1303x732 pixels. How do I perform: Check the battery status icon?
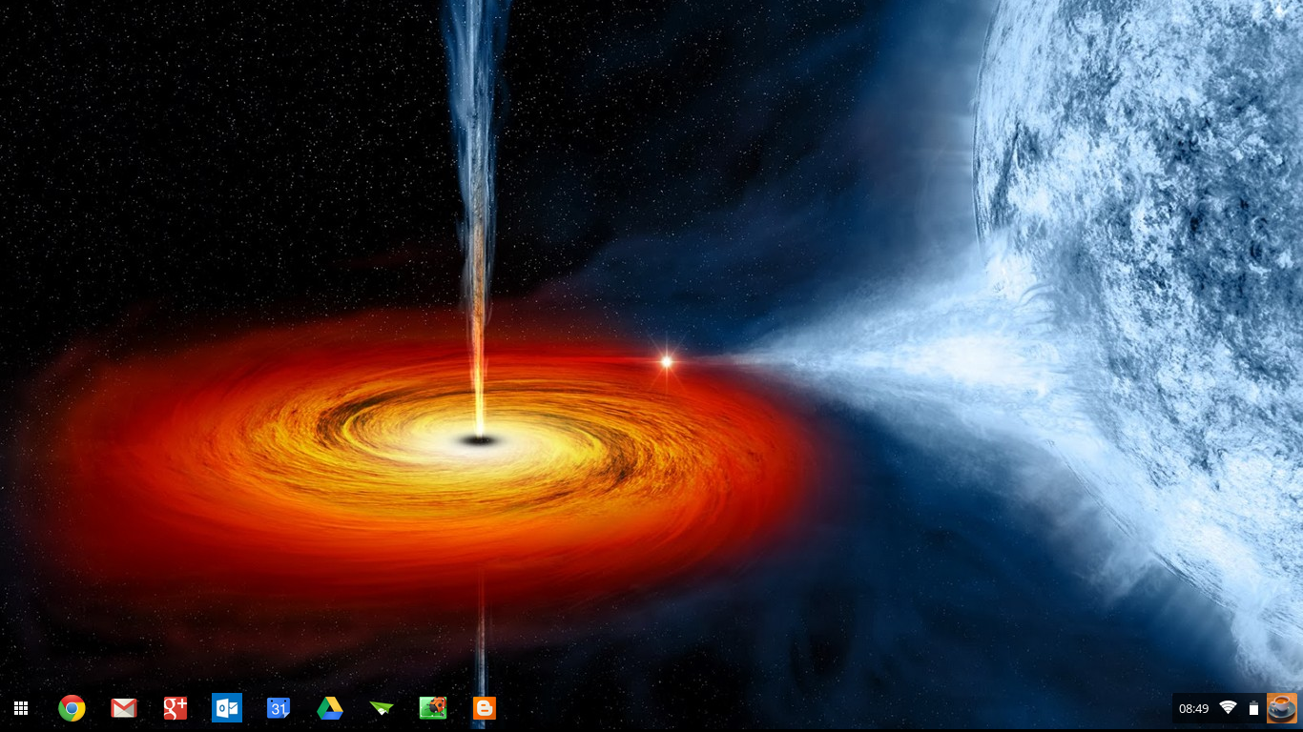click(x=1253, y=708)
